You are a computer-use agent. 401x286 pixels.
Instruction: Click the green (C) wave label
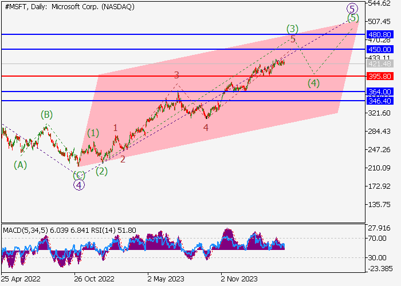[x=79, y=176]
